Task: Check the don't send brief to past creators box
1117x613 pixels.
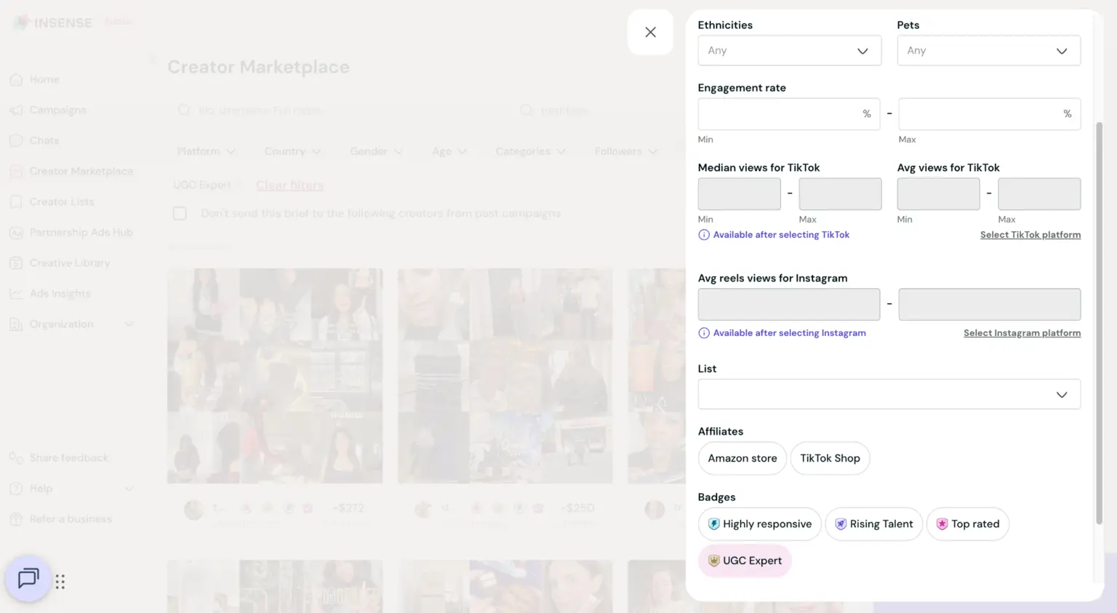Action: pos(180,213)
